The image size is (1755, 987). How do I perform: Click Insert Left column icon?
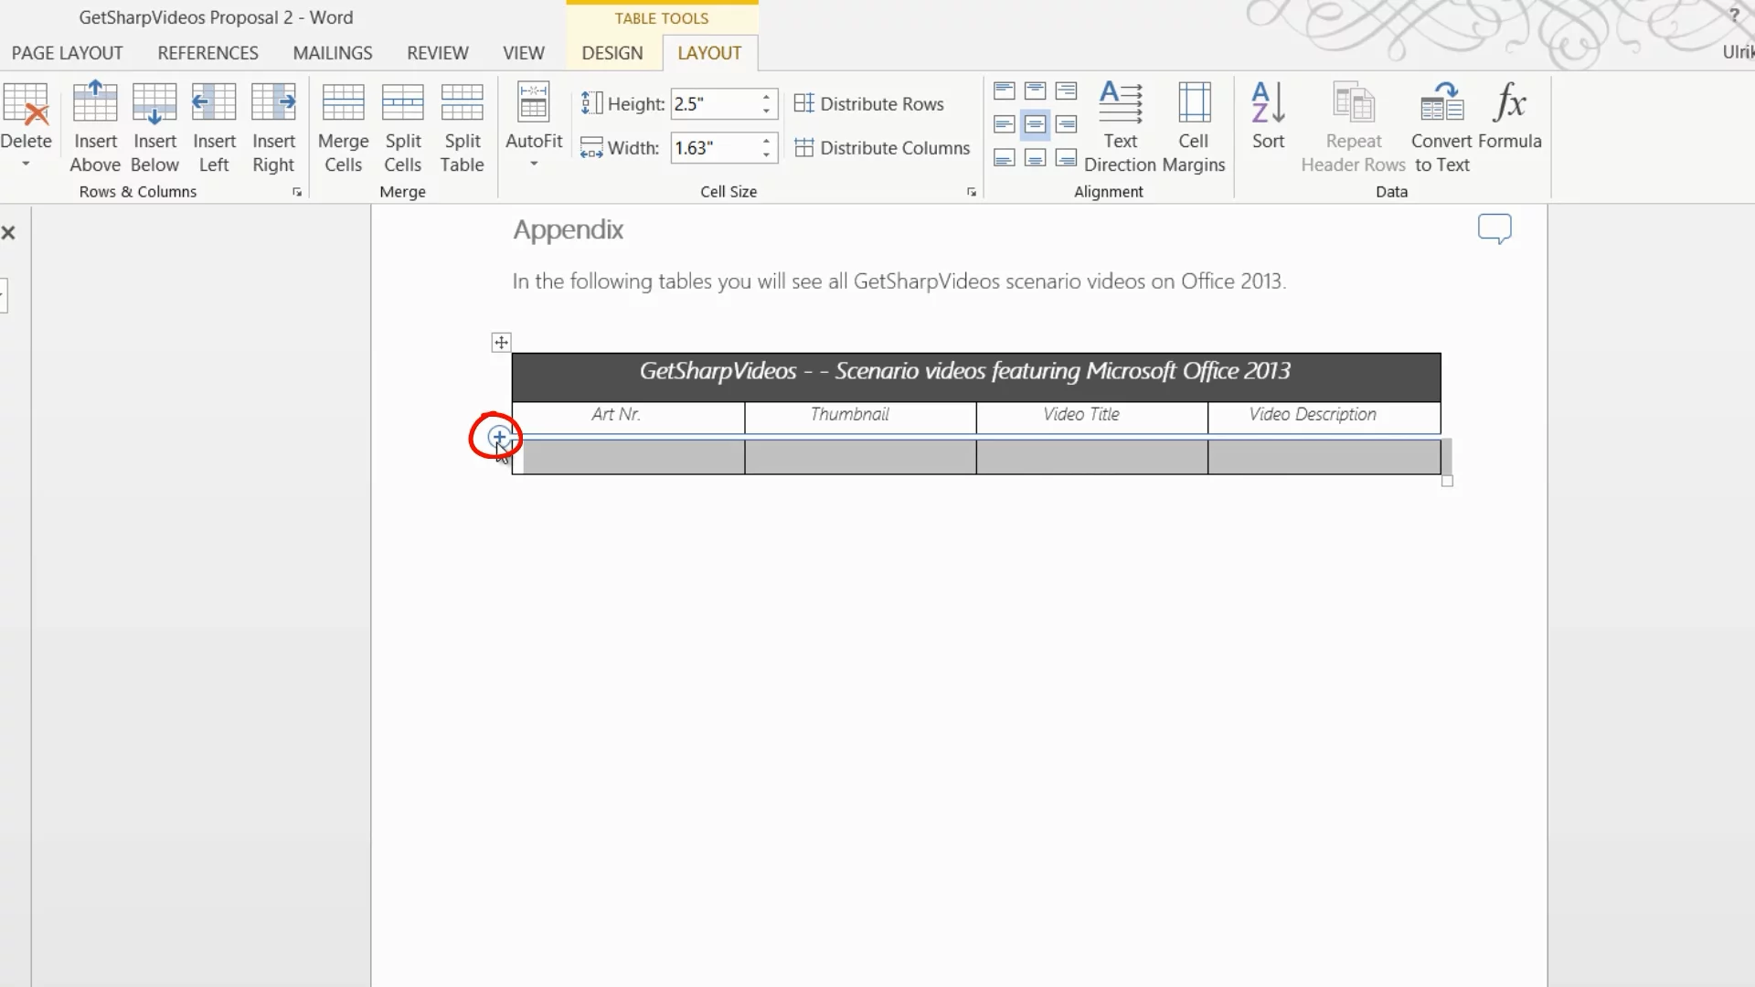pyautogui.click(x=214, y=103)
